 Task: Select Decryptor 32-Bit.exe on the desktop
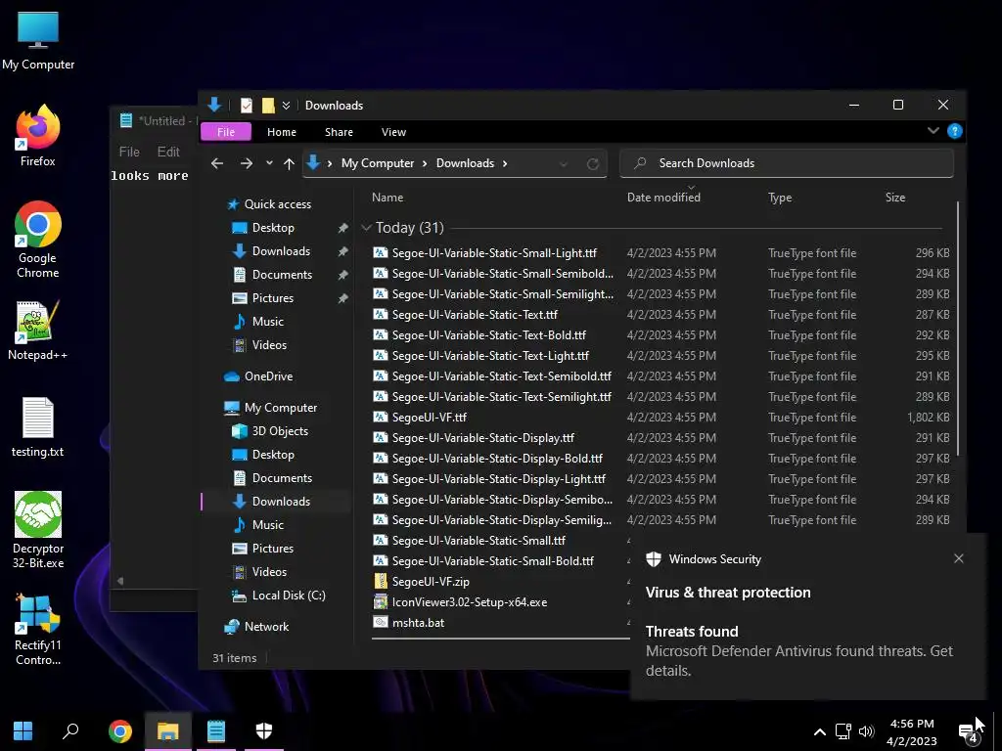(x=38, y=530)
